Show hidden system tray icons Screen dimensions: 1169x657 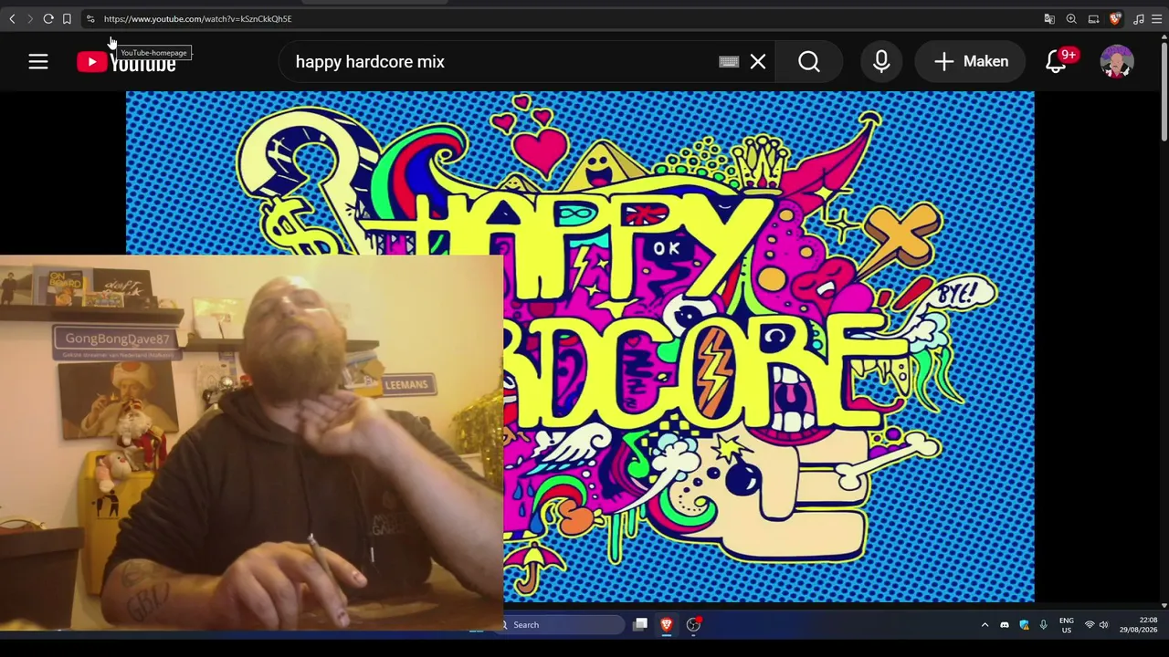pos(985,625)
